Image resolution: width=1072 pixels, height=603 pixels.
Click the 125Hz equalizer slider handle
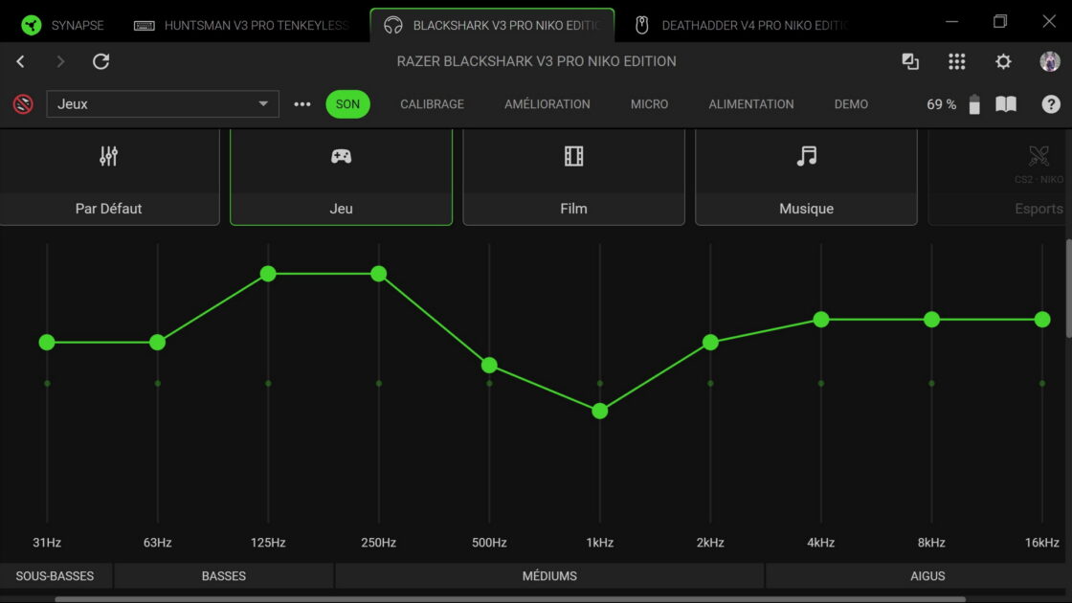[x=268, y=274]
